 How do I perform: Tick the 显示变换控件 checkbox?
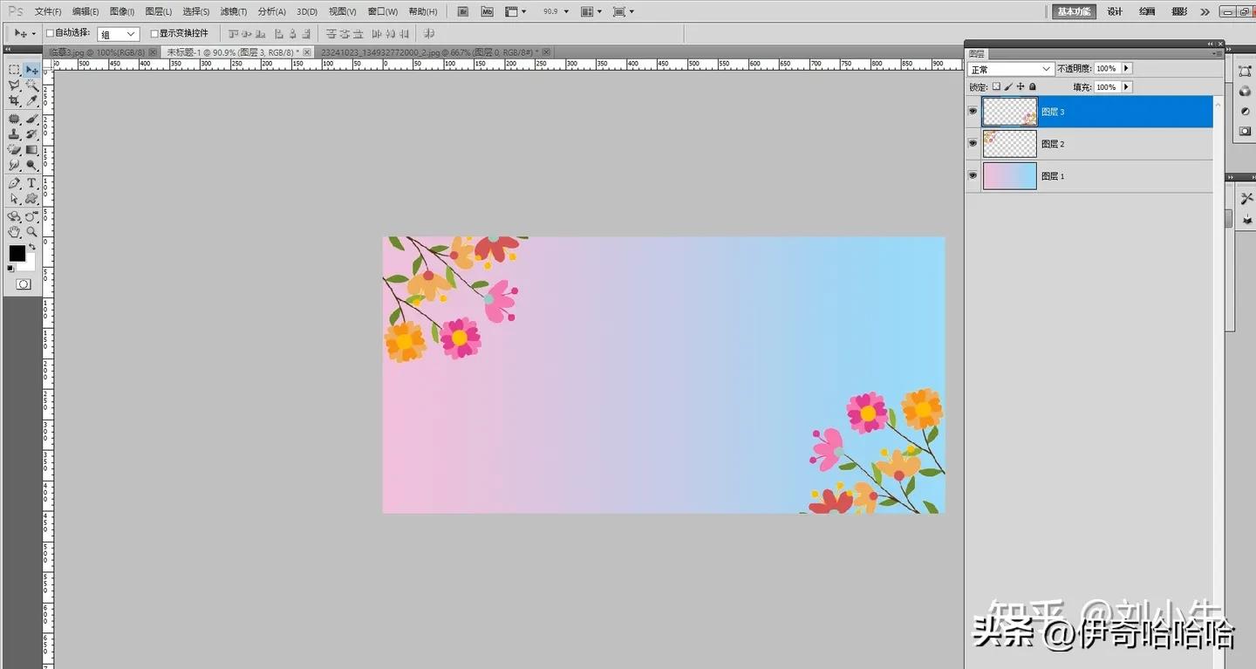tap(154, 34)
